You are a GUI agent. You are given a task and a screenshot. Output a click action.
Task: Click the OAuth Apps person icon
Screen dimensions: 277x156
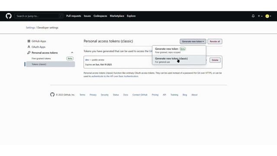[x=29, y=47]
